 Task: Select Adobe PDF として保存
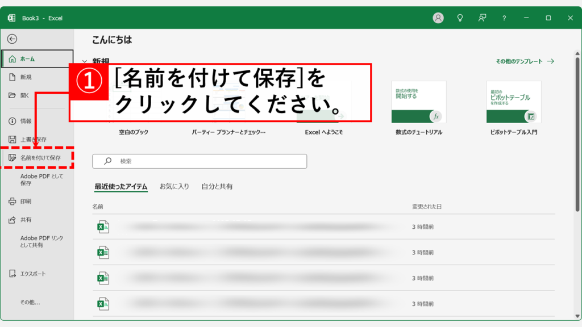coord(41,180)
